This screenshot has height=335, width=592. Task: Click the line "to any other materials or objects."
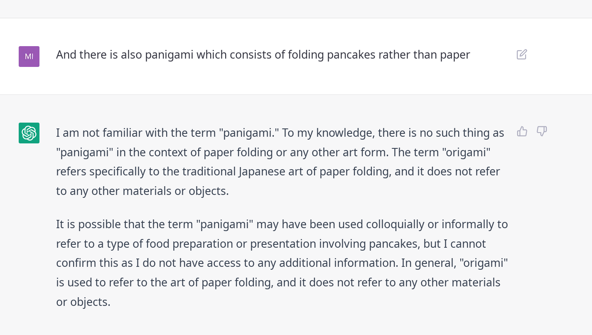142,191
